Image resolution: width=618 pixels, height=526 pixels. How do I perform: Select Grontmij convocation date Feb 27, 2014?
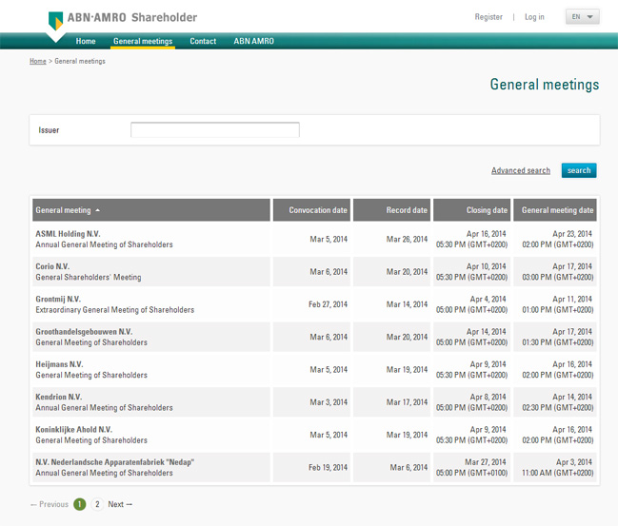point(328,304)
